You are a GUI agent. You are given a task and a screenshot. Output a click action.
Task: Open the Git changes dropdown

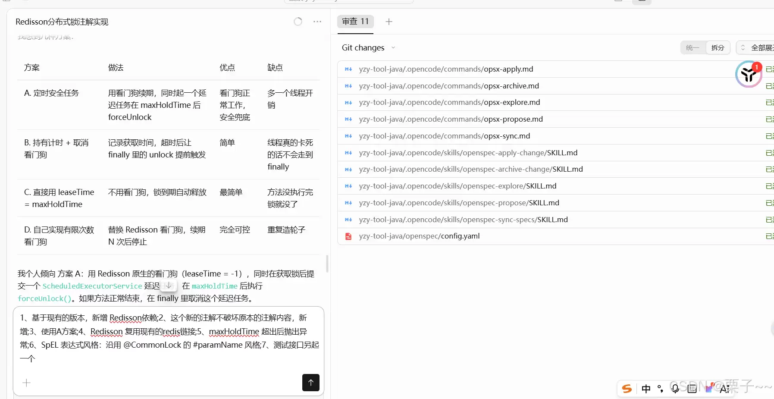(x=368, y=47)
